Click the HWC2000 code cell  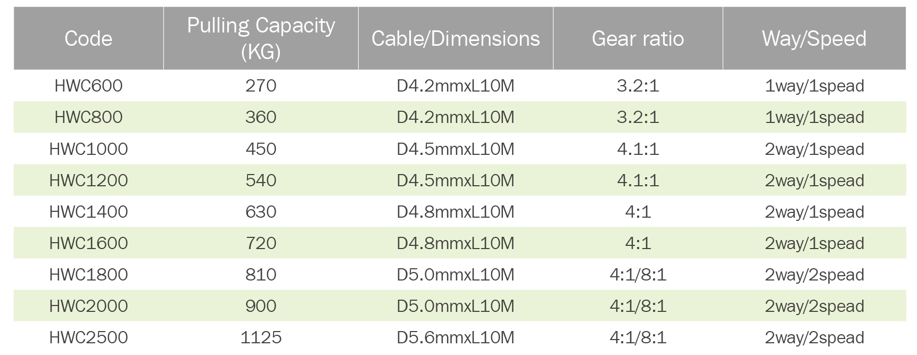tap(88, 306)
